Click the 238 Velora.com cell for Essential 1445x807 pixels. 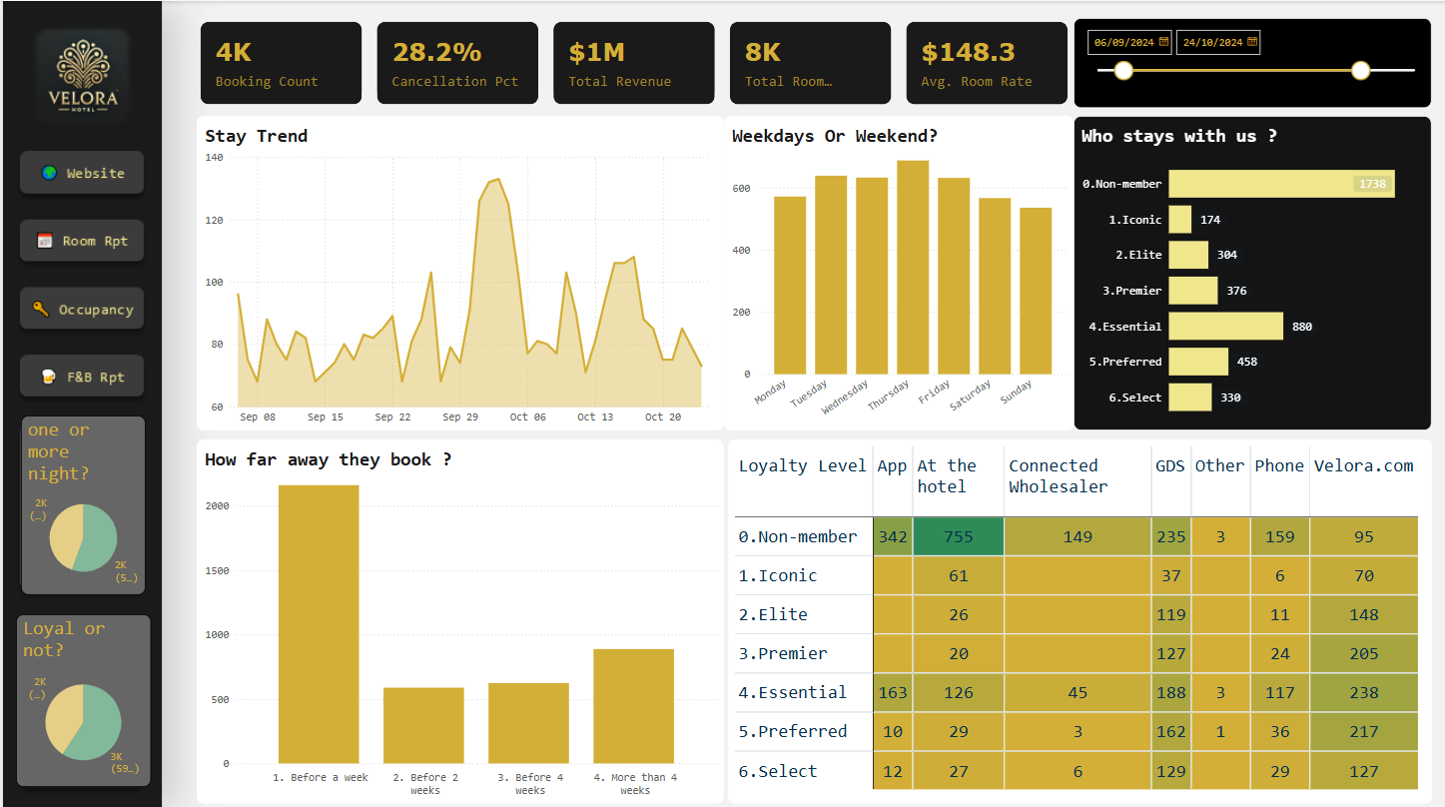[x=1364, y=692]
